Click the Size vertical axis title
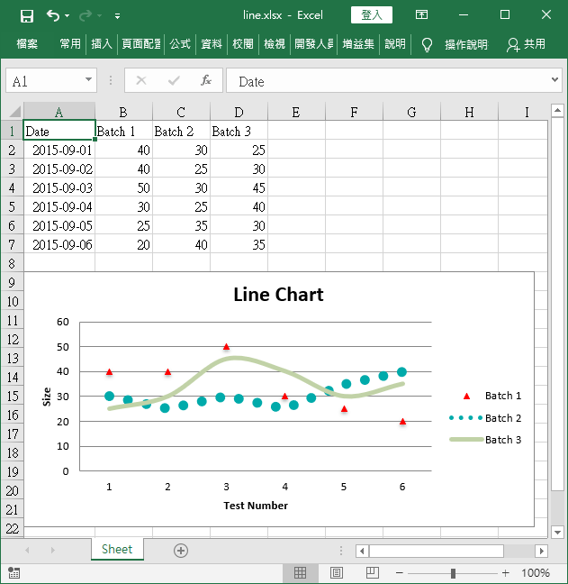The height and width of the screenshot is (584, 568). [x=47, y=397]
